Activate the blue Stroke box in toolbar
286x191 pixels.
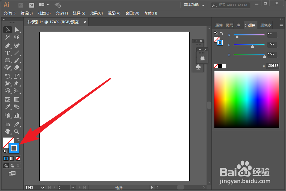click(x=14, y=148)
